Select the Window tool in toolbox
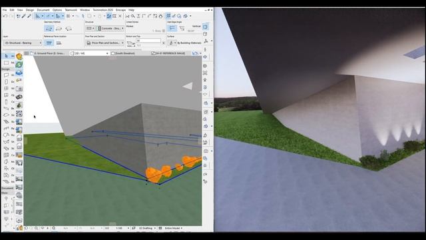This screenshot has height=240, width=426. [6, 88]
